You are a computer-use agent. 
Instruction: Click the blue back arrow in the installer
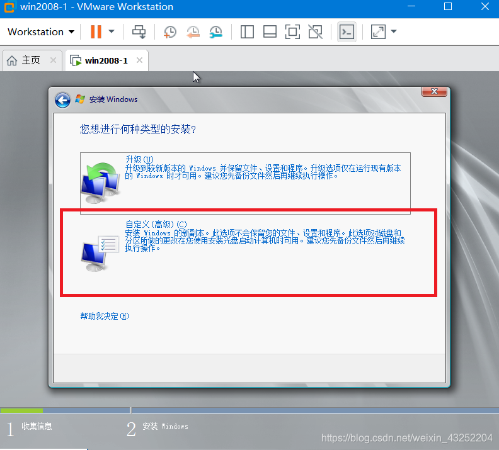pyautogui.click(x=63, y=101)
